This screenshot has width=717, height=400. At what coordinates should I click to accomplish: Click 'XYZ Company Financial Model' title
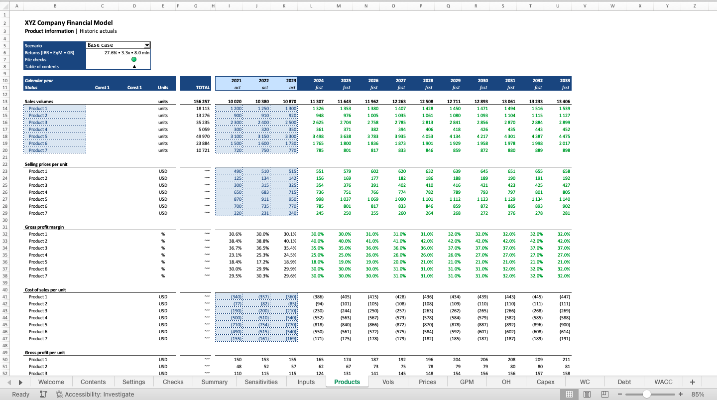[69, 22]
